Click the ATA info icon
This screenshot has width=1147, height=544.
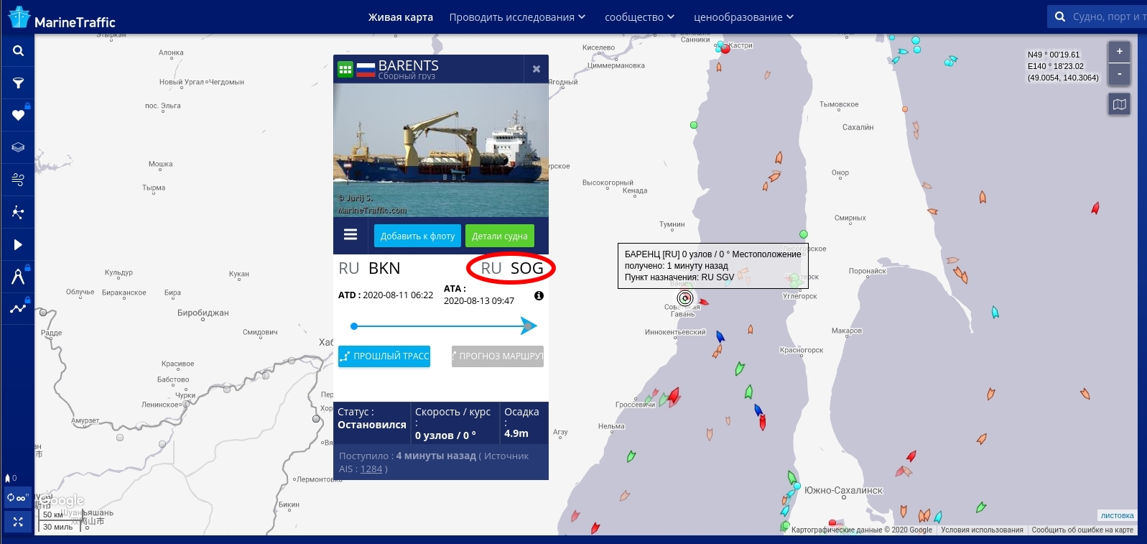pos(539,295)
